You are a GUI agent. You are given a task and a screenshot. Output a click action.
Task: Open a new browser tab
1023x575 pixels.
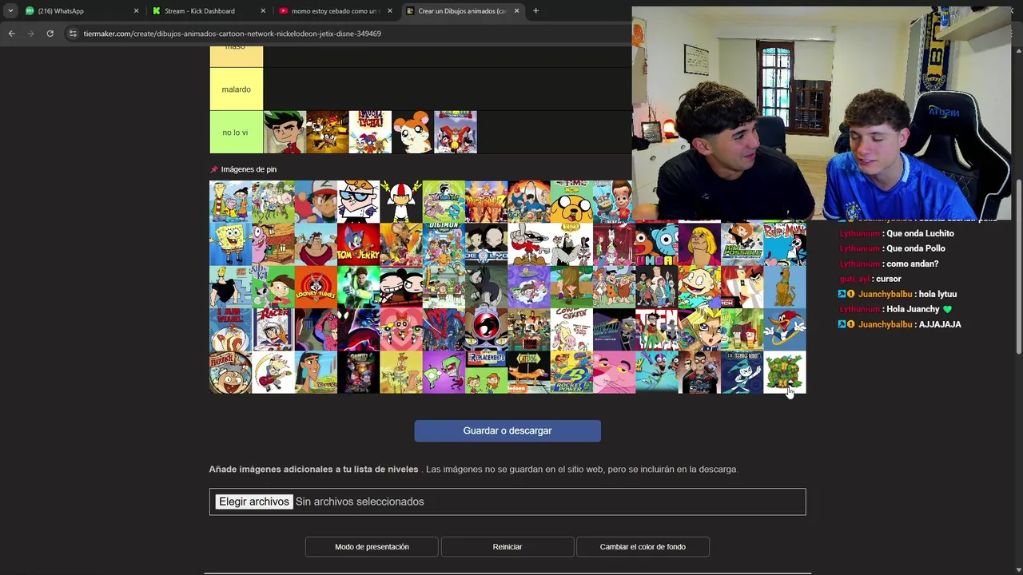(535, 11)
